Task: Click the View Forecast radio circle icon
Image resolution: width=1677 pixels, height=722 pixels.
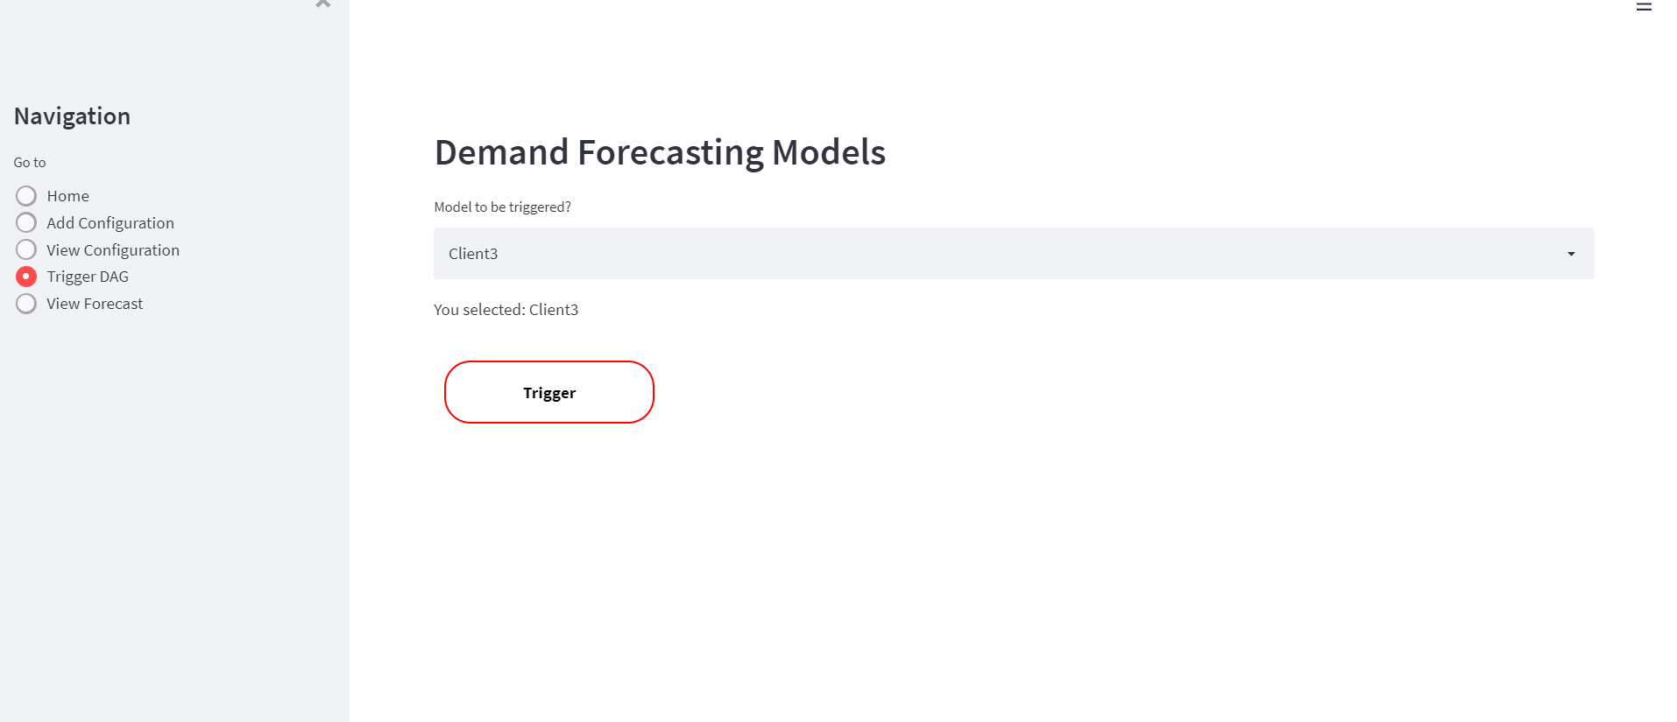Action: [x=25, y=303]
